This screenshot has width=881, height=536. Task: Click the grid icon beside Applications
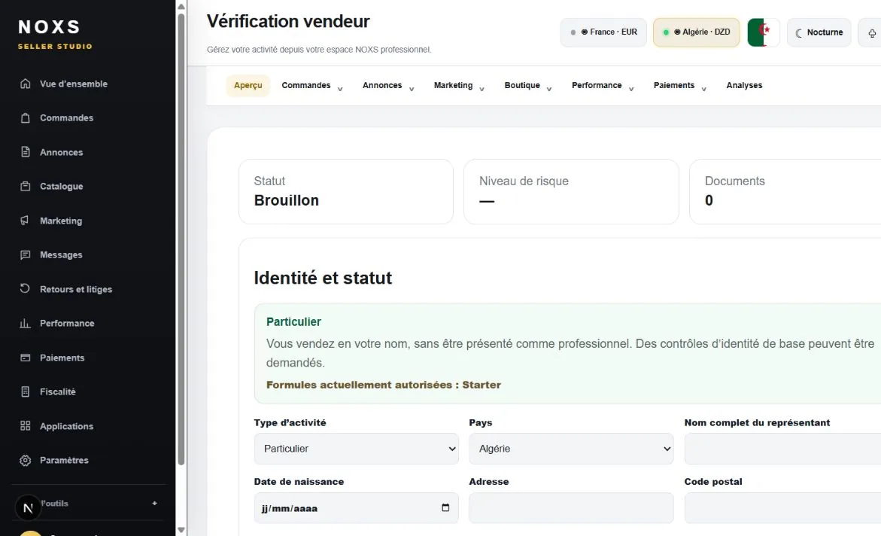click(26, 426)
